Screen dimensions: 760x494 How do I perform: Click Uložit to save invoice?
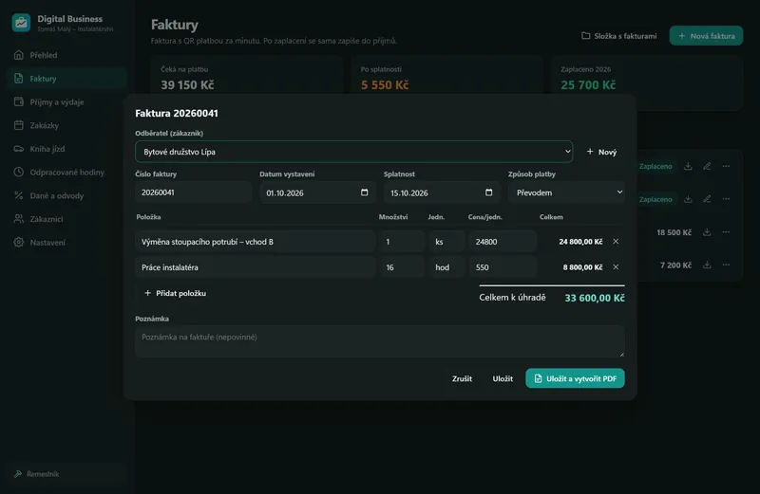(x=503, y=379)
